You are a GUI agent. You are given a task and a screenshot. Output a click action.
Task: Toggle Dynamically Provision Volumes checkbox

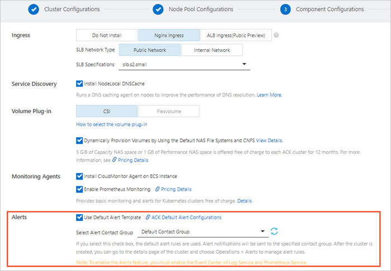[x=79, y=141]
